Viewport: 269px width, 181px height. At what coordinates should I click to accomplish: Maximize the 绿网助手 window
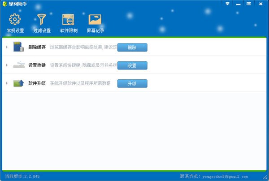click(x=249, y=4)
